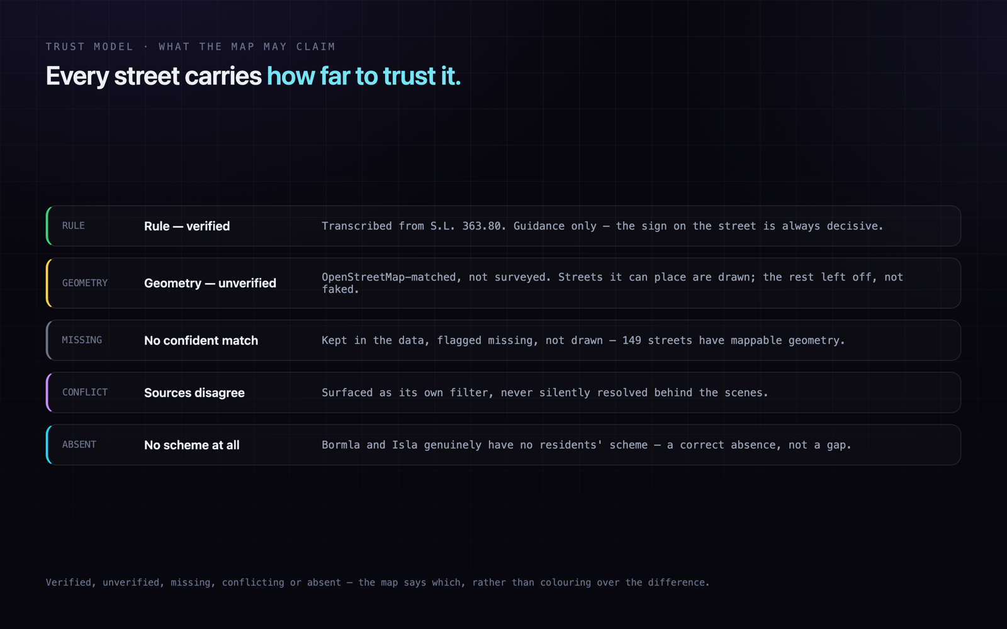Click the OpenStreetMap-matched description text
Viewport: 1007px width, 629px height.
point(612,283)
